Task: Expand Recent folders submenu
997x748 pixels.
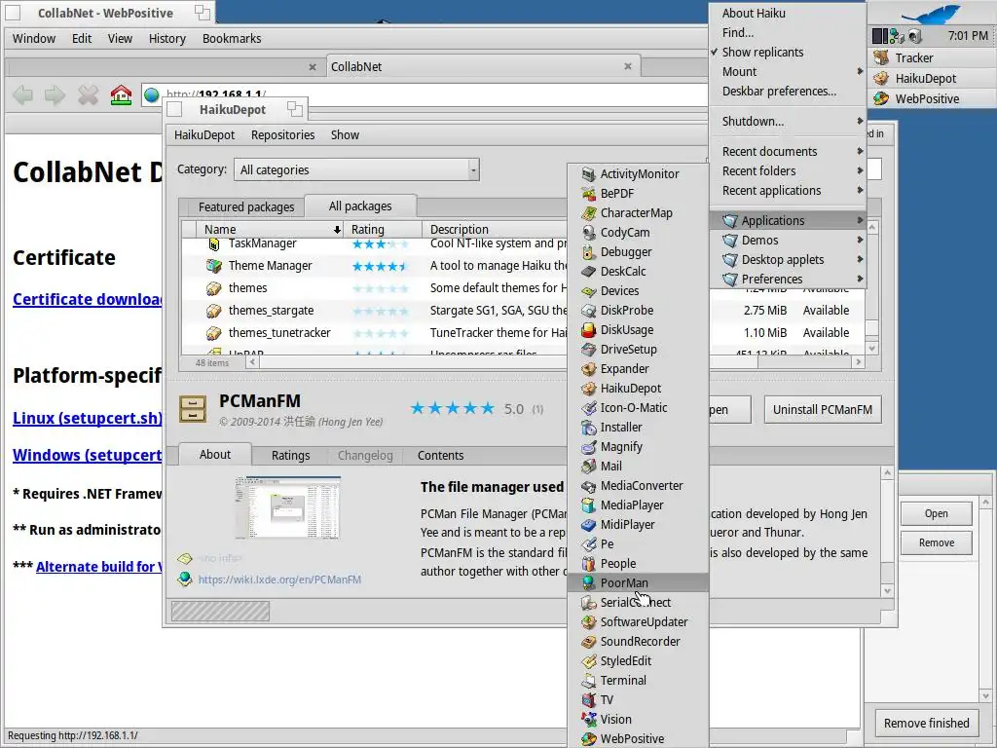Action: pyautogui.click(x=787, y=171)
